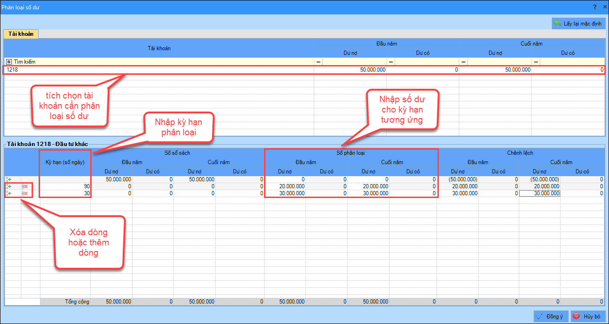Delete the 30-day term row
This screenshot has width=609, height=324.
coord(25,193)
